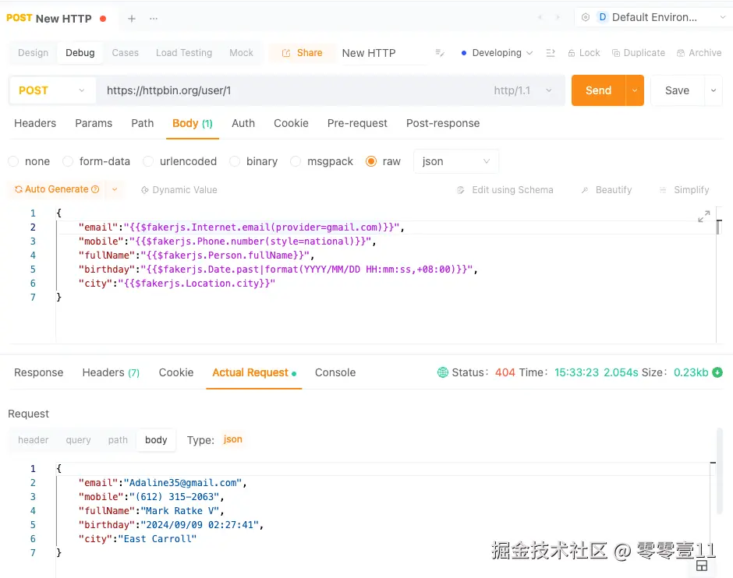733x578 pixels.
Task: Open the Default Environment dropdown
Action: 654,17
